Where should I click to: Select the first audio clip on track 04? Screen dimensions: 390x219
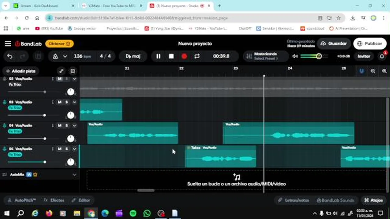[133, 133]
